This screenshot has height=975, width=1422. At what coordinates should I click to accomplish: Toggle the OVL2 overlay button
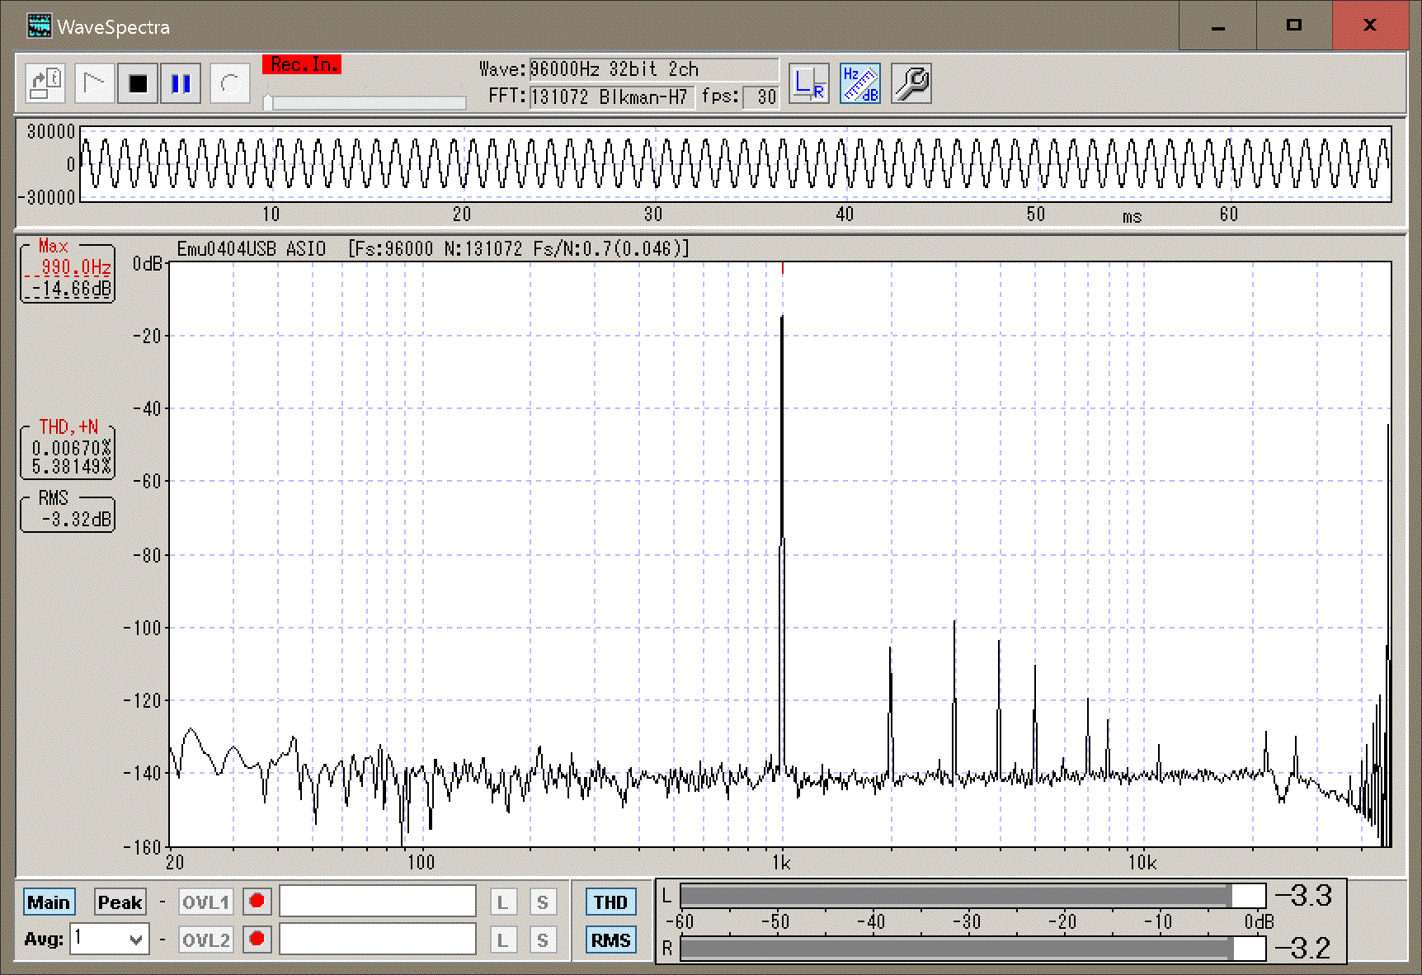206,940
